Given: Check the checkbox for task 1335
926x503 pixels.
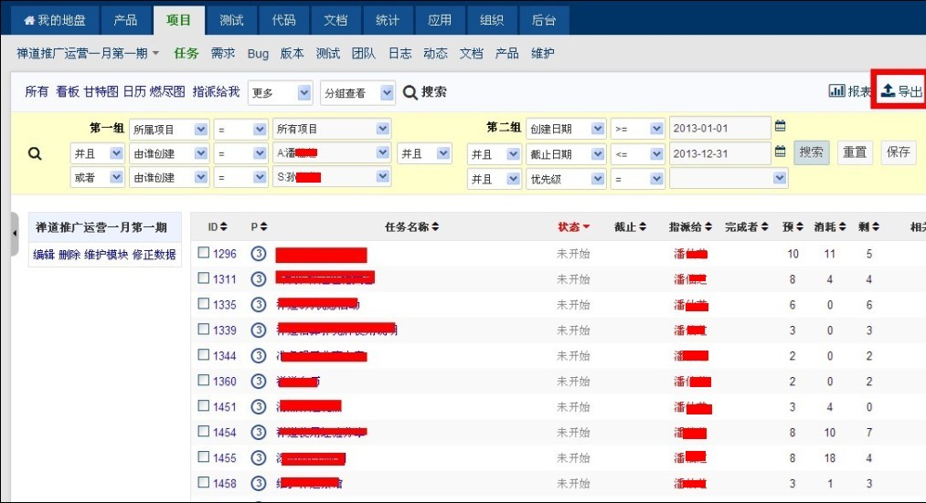Looking at the screenshot, I should (204, 303).
